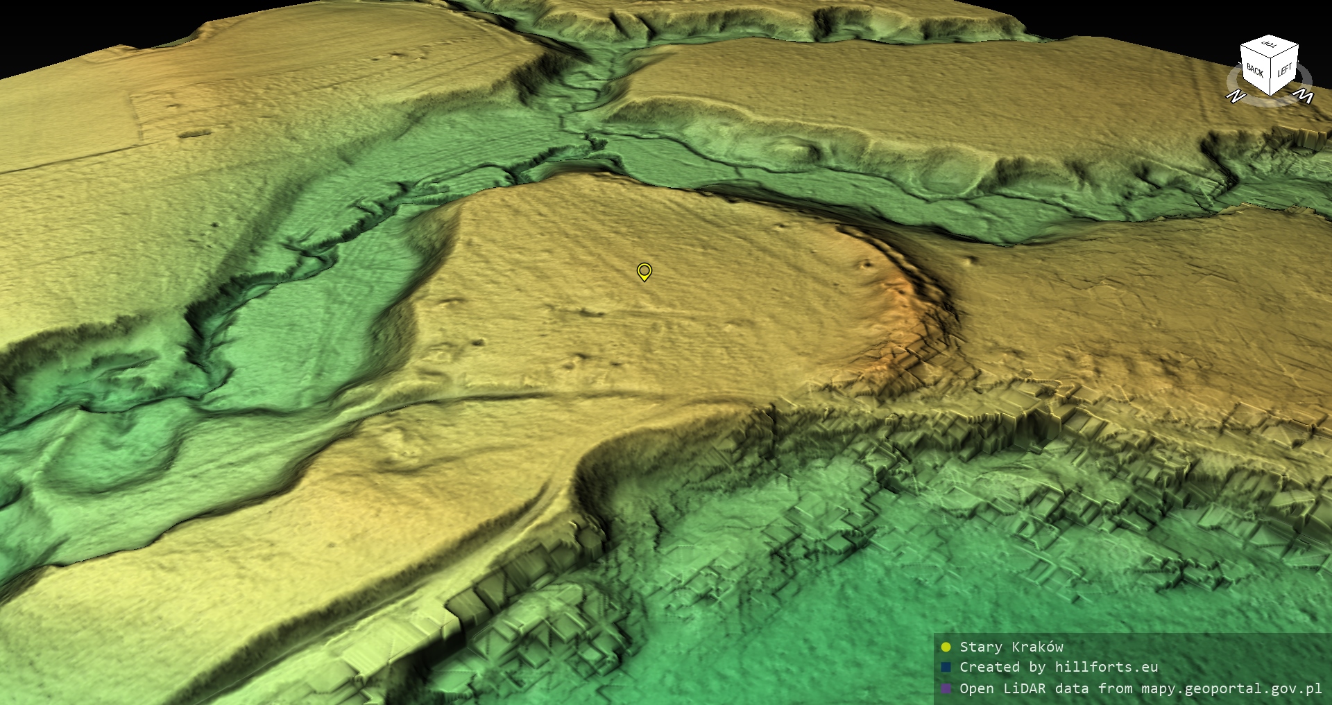Screen dimensions: 1332x705
Task: Select the TOP face of the view cube
Action: pos(1270,45)
